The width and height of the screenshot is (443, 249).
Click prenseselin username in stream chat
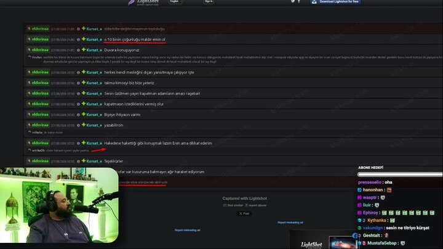[x=370, y=183]
